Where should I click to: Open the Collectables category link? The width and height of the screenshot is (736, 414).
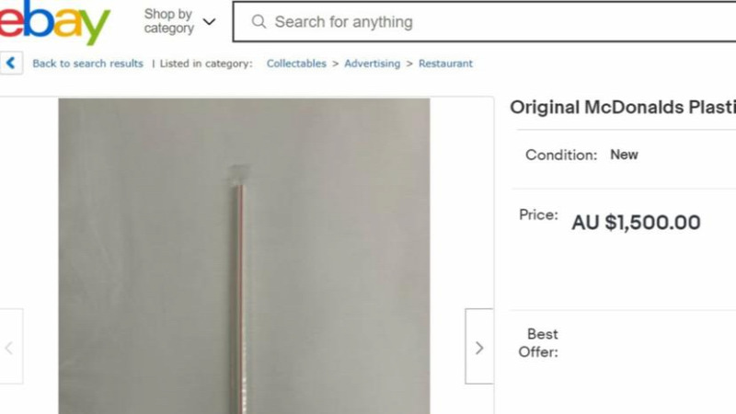[x=296, y=63]
